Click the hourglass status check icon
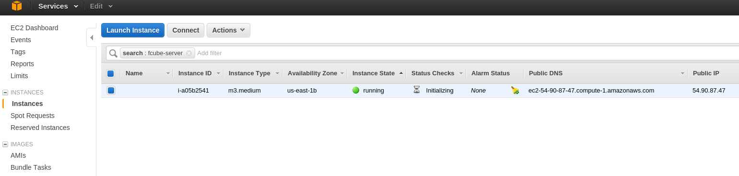 (417, 90)
